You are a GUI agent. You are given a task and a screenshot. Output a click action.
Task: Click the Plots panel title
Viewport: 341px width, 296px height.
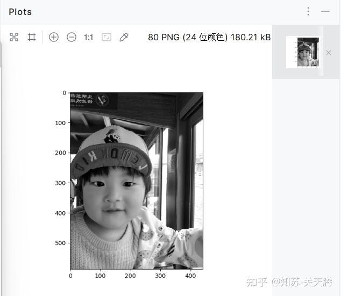point(20,12)
